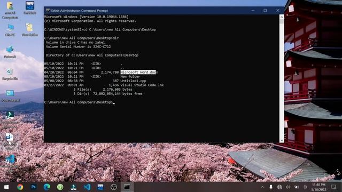Click the '3 File(s)' summary line
The height and width of the screenshot is (192, 342).
(x=103, y=90)
